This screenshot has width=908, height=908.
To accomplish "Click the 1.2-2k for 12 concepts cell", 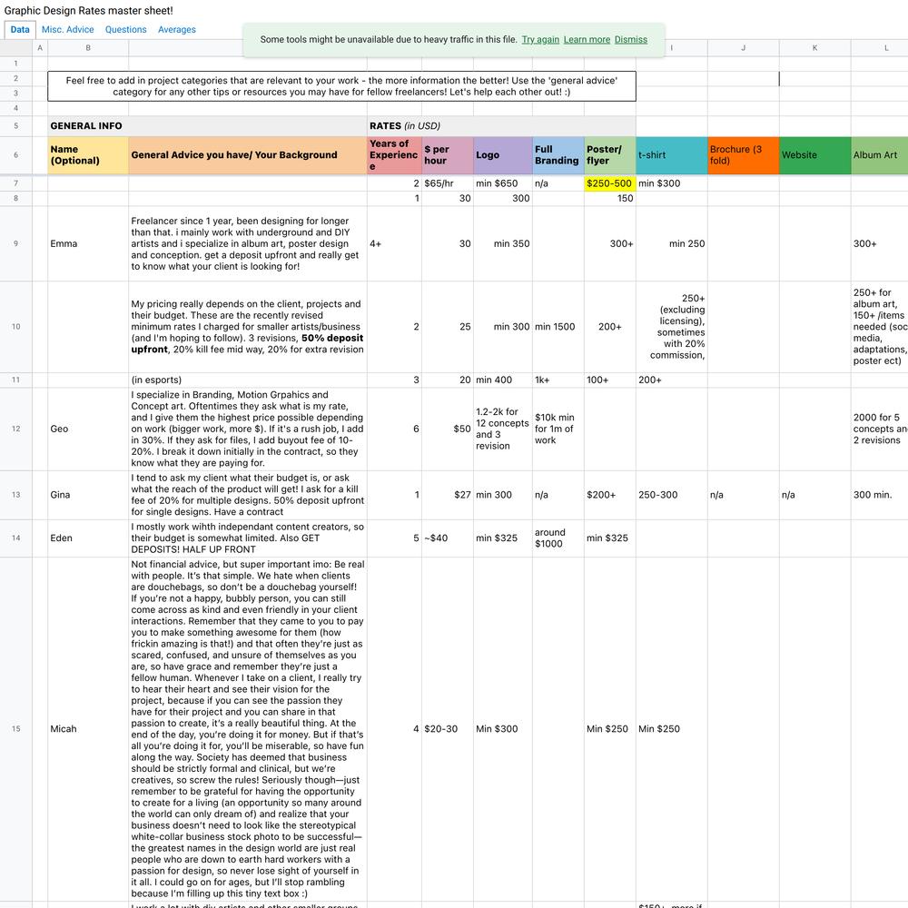I will [x=503, y=429].
